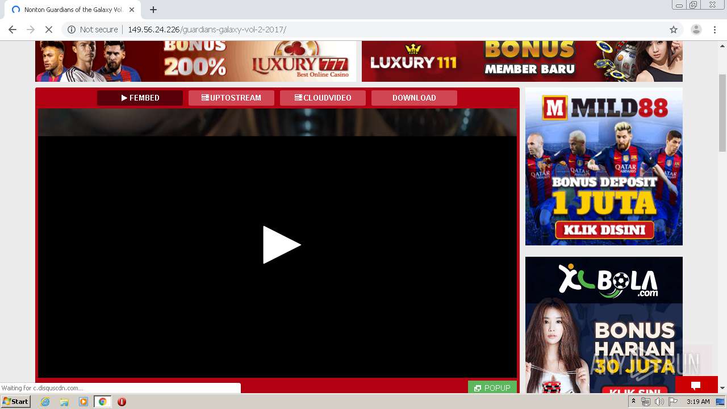Image resolution: width=727 pixels, height=409 pixels.
Task: Click the Chrome taskbar icon
Action: pyautogui.click(x=102, y=402)
